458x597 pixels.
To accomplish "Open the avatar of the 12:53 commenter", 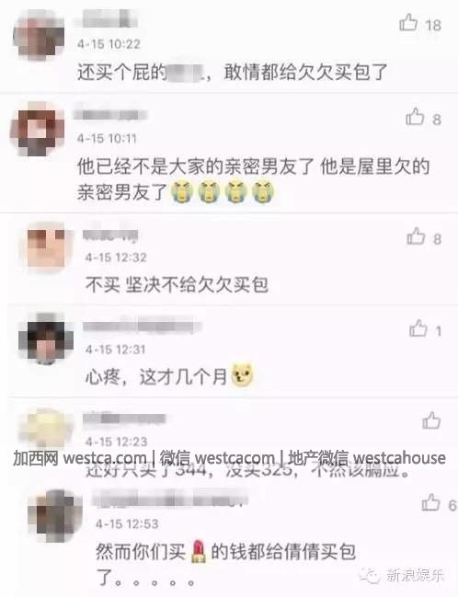I will (55, 515).
